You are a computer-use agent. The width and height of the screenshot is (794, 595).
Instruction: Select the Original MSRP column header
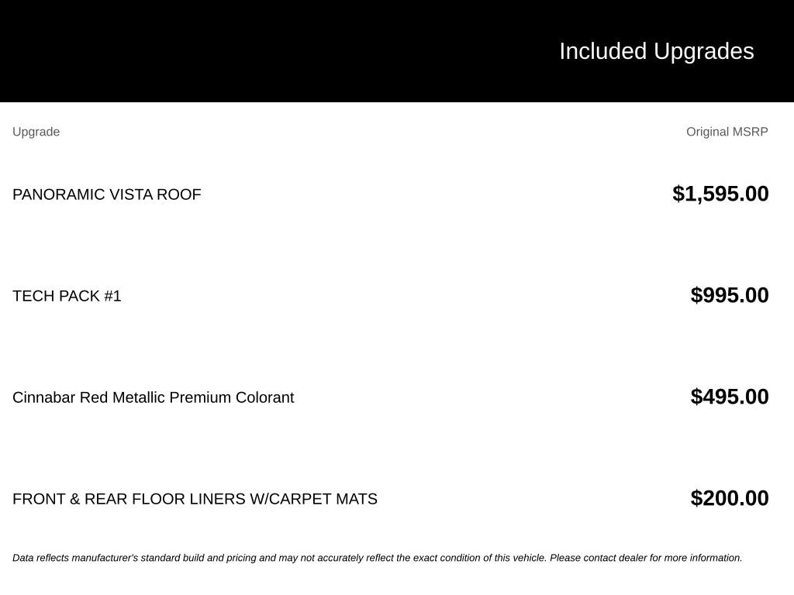point(727,132)
